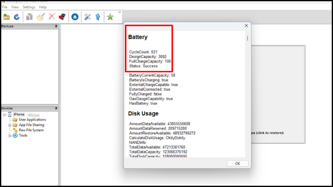Click the blue refresh arrow icon
This screenshot has width=333, height=187.
(17, 17)
